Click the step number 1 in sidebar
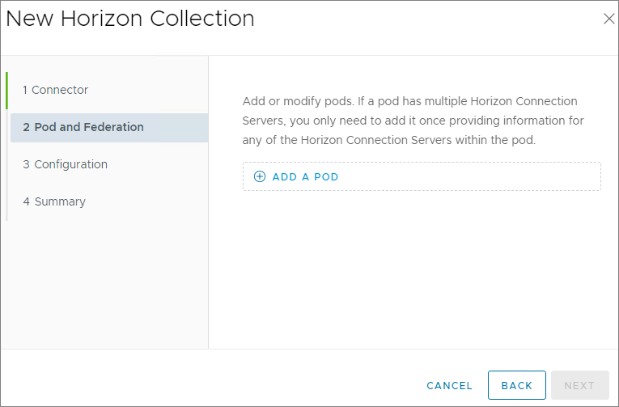619x407 pixels. tap(26, 90)
